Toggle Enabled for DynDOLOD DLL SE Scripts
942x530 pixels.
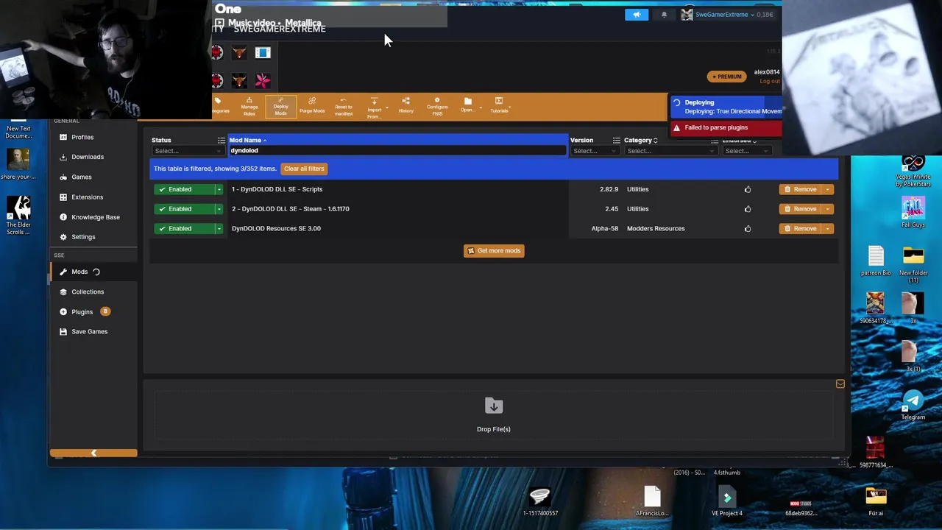pyautogui.click(x=183, y=189)
